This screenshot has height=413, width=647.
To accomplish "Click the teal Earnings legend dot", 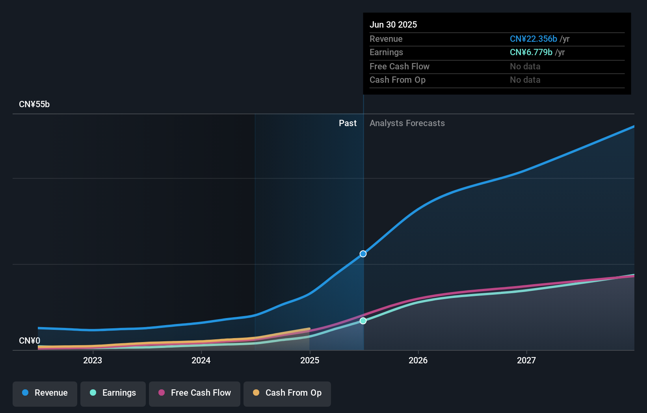I will coord(92,393).
